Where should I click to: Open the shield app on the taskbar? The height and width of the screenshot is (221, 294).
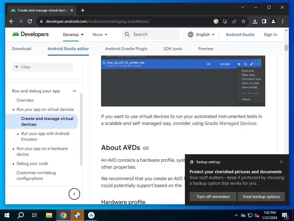pyautogui.click(x=77, y=215)
